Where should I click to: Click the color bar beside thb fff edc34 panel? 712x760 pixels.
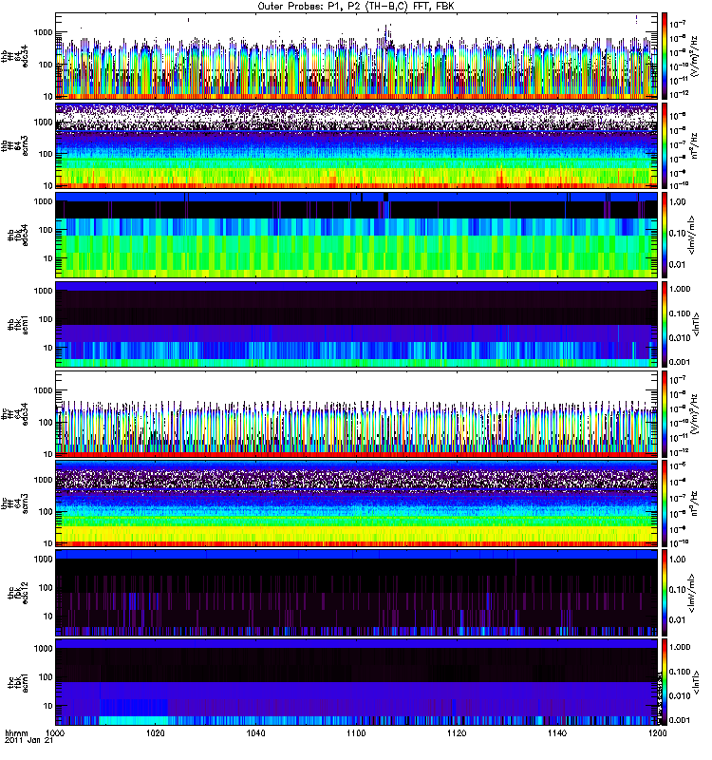[x=665, y=56]
